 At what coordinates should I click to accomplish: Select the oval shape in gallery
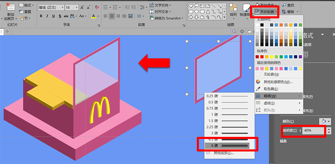[x=196, y=12]
